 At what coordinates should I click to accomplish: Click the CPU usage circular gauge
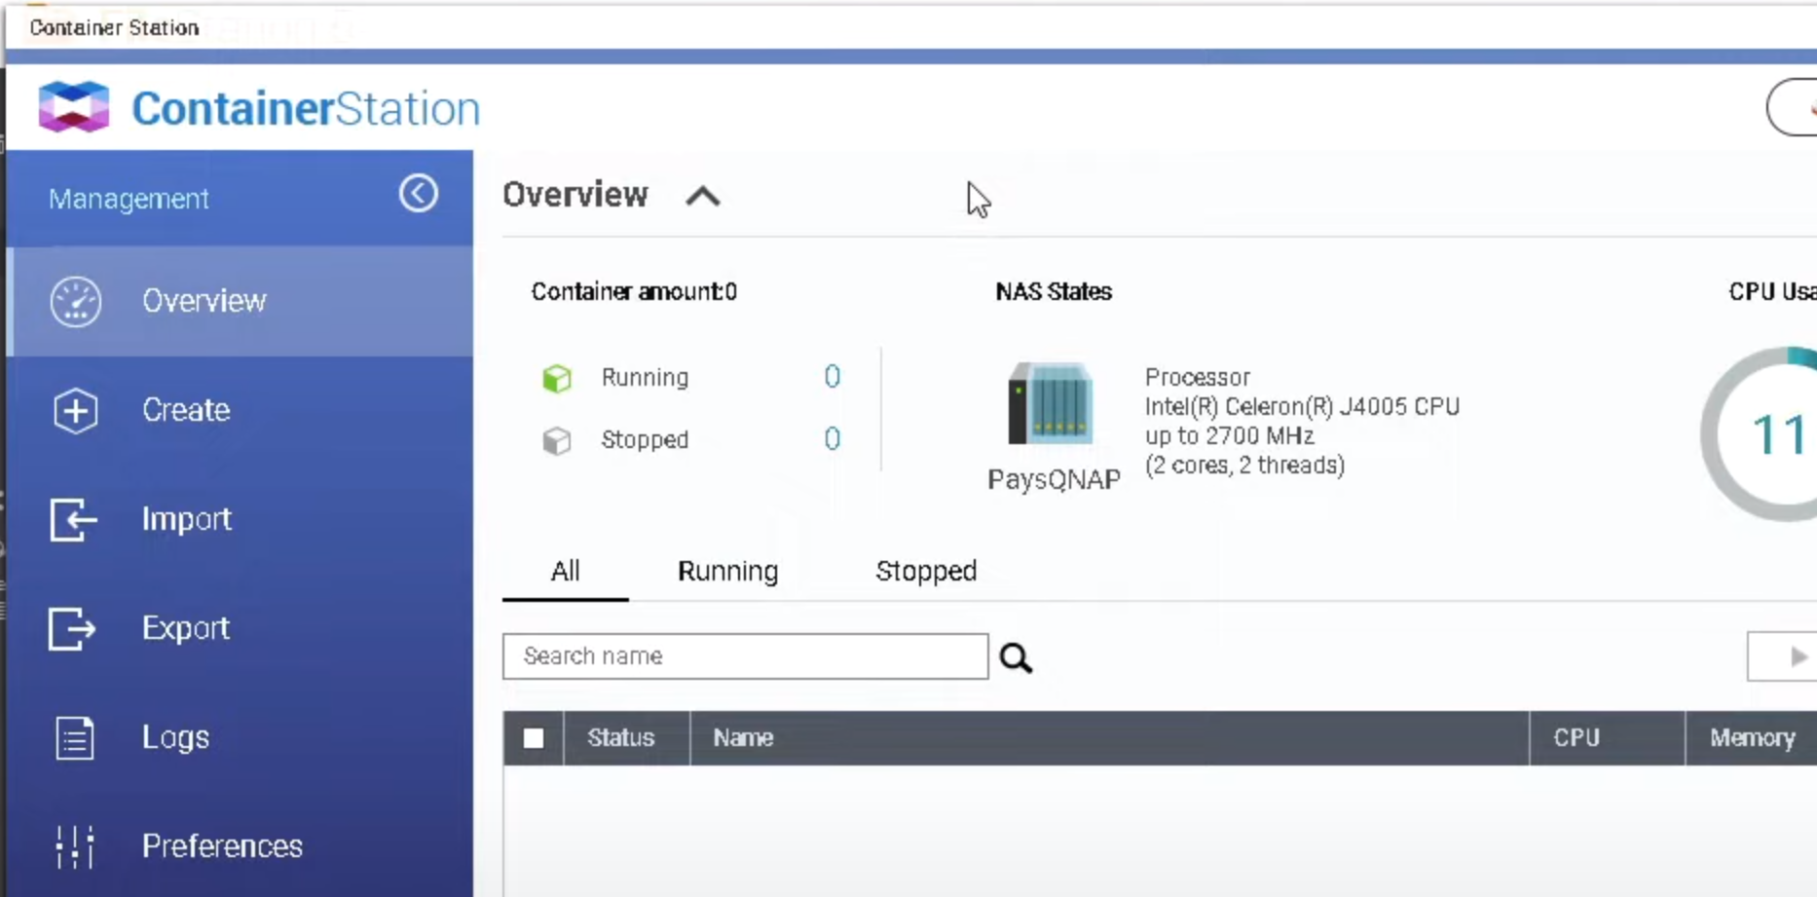(x=1761, y=433)
